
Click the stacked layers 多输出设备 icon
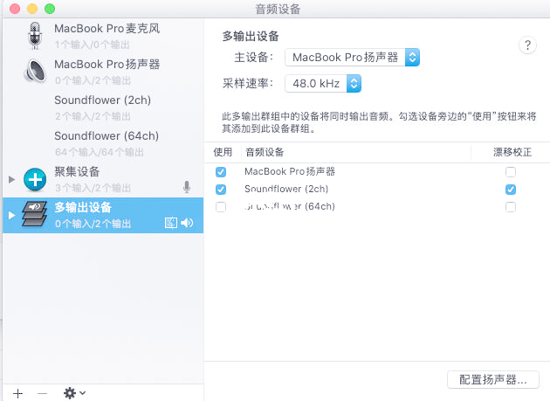tap(34, 214)
